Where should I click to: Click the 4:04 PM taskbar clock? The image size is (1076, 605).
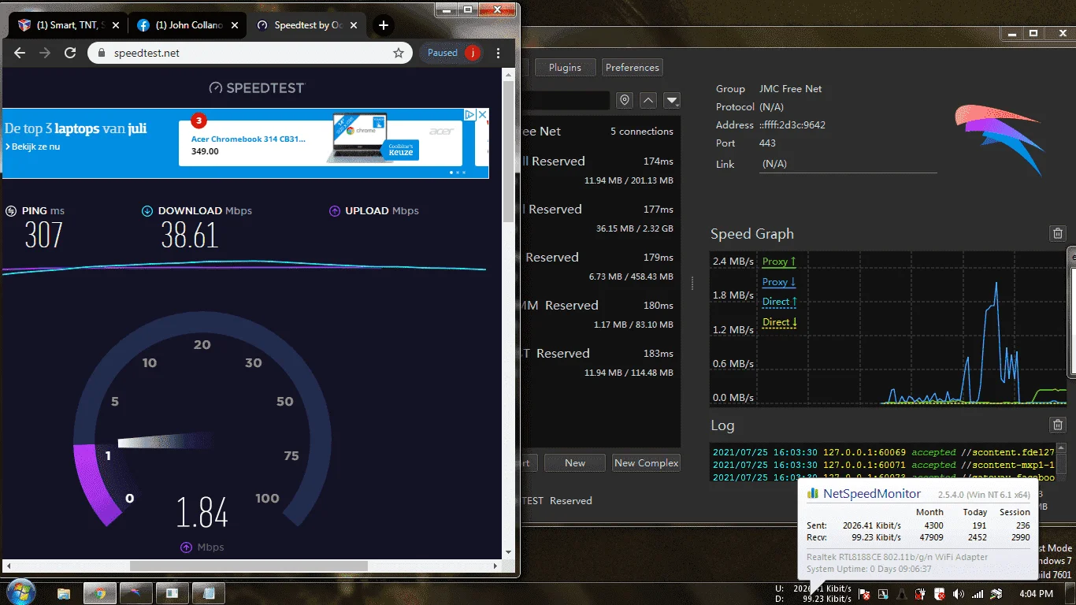point(1037,594)
